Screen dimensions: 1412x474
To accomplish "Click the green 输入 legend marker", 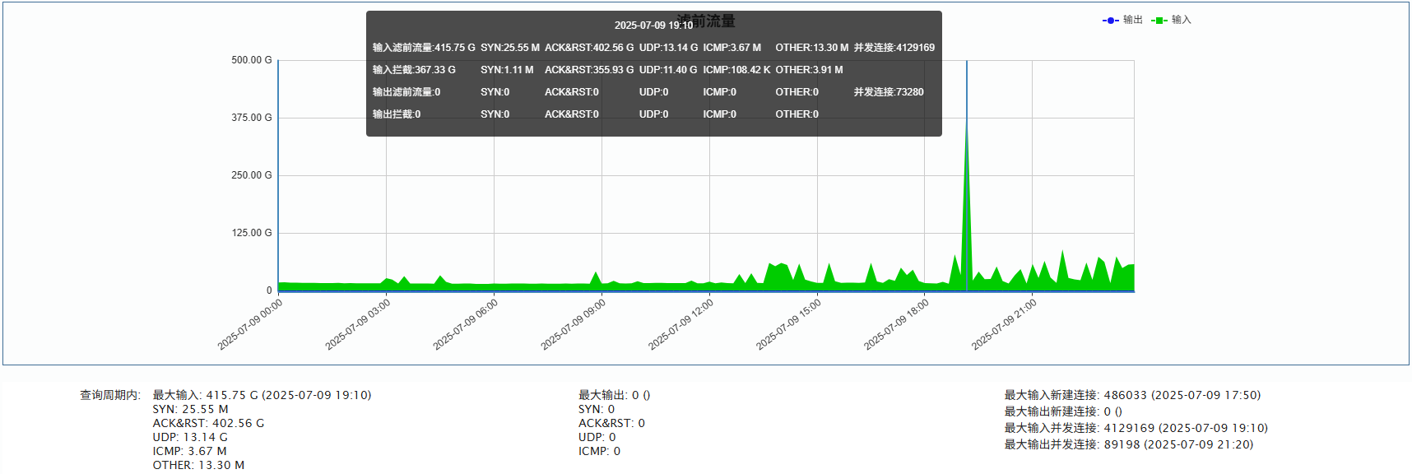I will tap(1159, 20).
